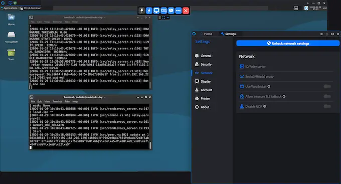Click the upper terminal's vertical scrollbar
Image resolution: width=341 pixels, height=184 pixels.
pyautogui.click(x=150, y=85)
